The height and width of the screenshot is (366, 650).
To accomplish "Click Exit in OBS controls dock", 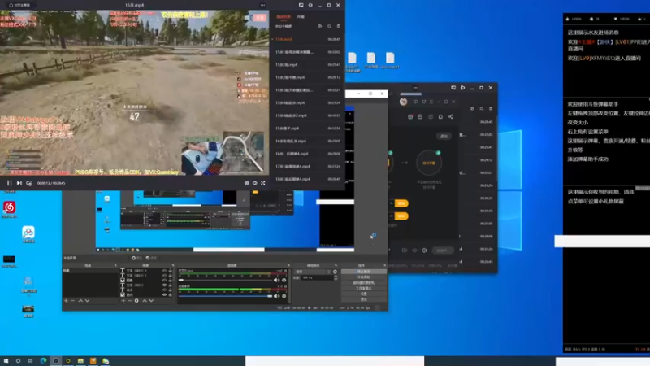I will 364,299.
